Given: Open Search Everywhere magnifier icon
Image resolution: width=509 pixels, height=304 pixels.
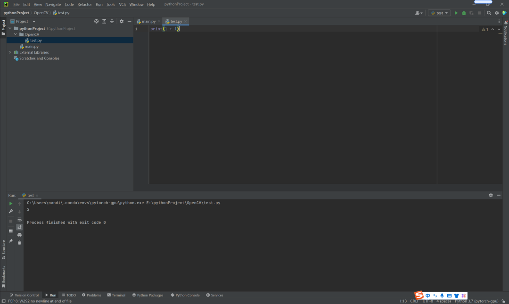Looking at the screenshot, I should point(489,13).
